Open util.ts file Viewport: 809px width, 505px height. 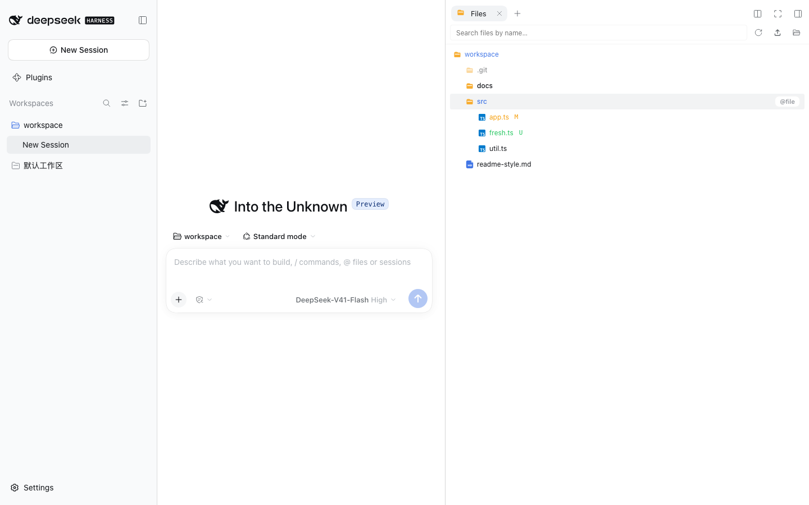coord(627,149)
